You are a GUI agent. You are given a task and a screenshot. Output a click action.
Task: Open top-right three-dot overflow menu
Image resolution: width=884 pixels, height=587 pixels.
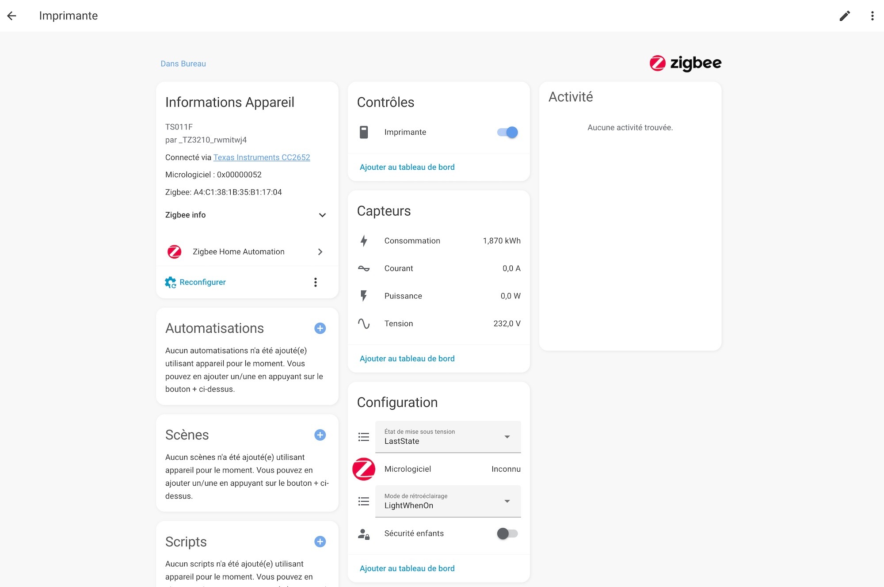(872, 16)
